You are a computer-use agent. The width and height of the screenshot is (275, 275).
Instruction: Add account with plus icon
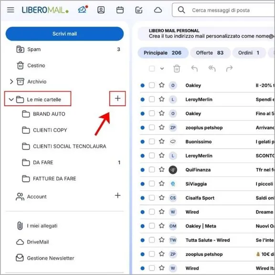(117, 195)
